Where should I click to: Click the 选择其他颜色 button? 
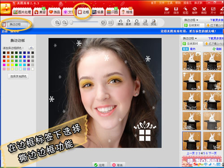click(x=18, y=77)
